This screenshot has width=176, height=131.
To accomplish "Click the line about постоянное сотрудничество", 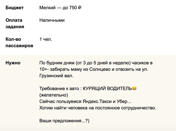I will pyautogui.click(x=98, y=108).
